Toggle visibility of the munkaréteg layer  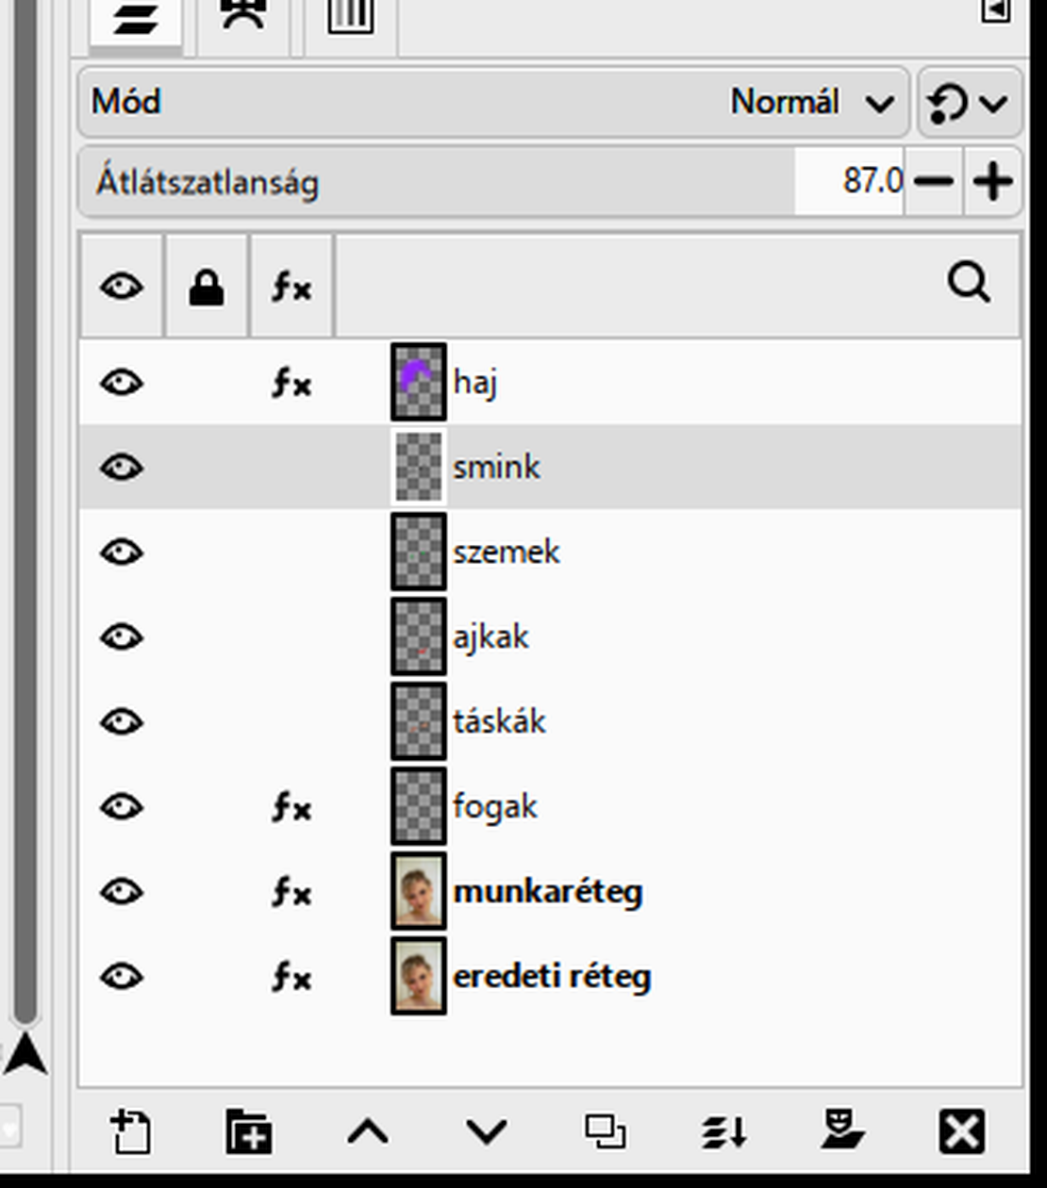pyautogui.click(x=122, y=892)
